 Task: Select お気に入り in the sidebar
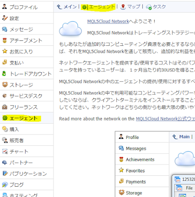(x=27, y=51)
